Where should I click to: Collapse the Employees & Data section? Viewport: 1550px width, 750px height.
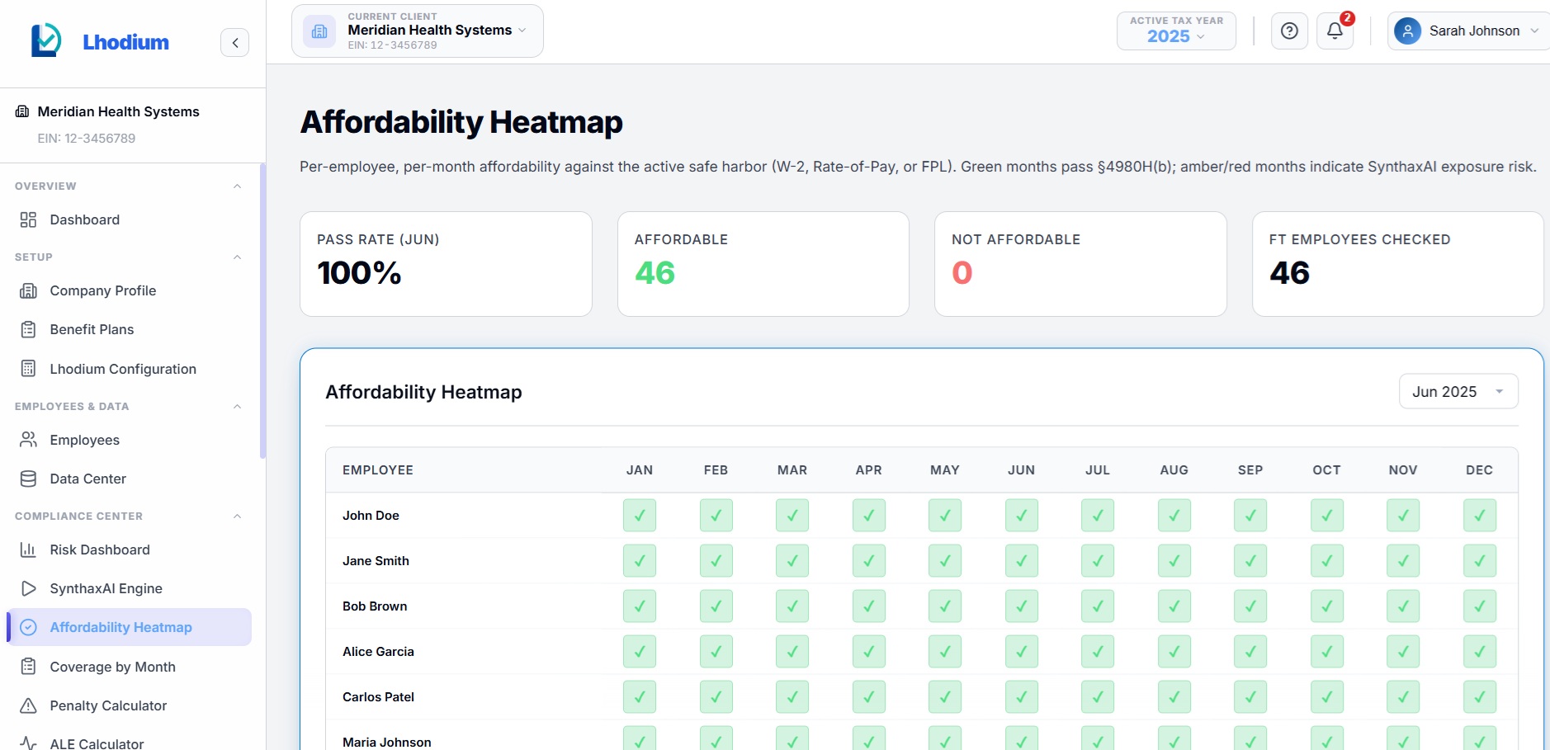click(x=238, y=407)
